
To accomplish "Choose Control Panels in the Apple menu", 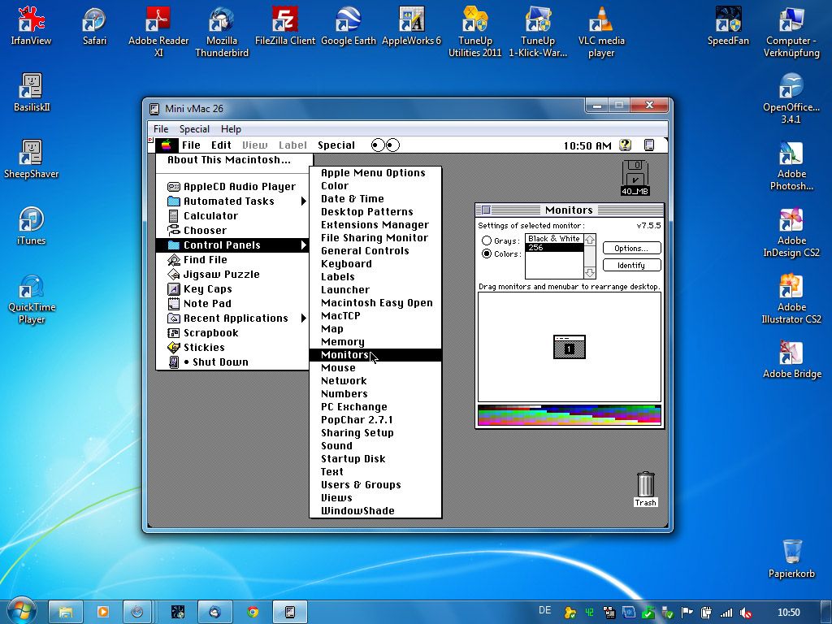I will click(232, 245).
